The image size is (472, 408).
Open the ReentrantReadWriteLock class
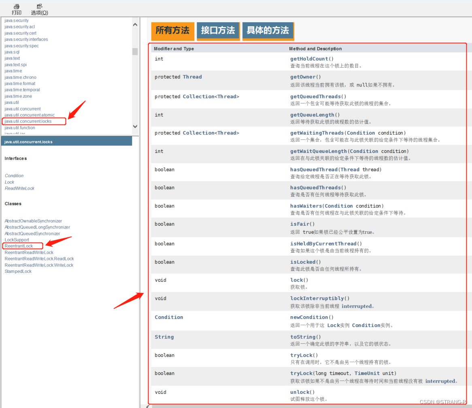coord(29,253)
